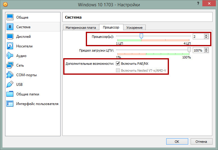
Task: Click the Аудио speaker icon
Action: (10, 55)
